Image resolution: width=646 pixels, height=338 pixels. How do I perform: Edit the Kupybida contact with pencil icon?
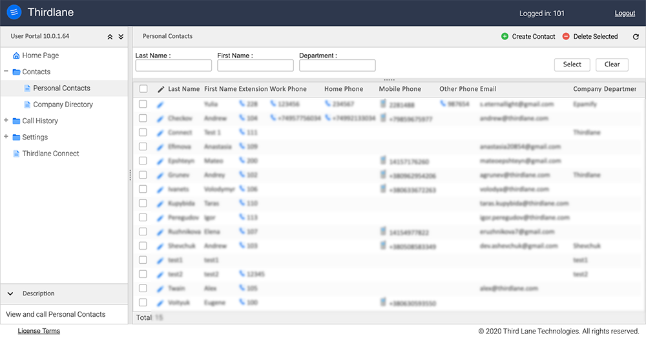pos(160,204)
